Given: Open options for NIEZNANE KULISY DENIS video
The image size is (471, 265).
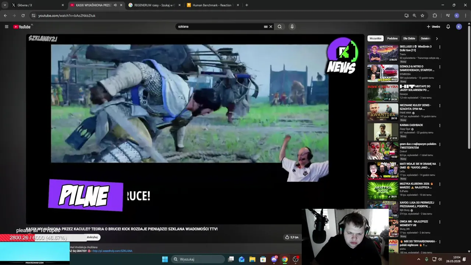Looking at the screenshot, I should (439, 106).
